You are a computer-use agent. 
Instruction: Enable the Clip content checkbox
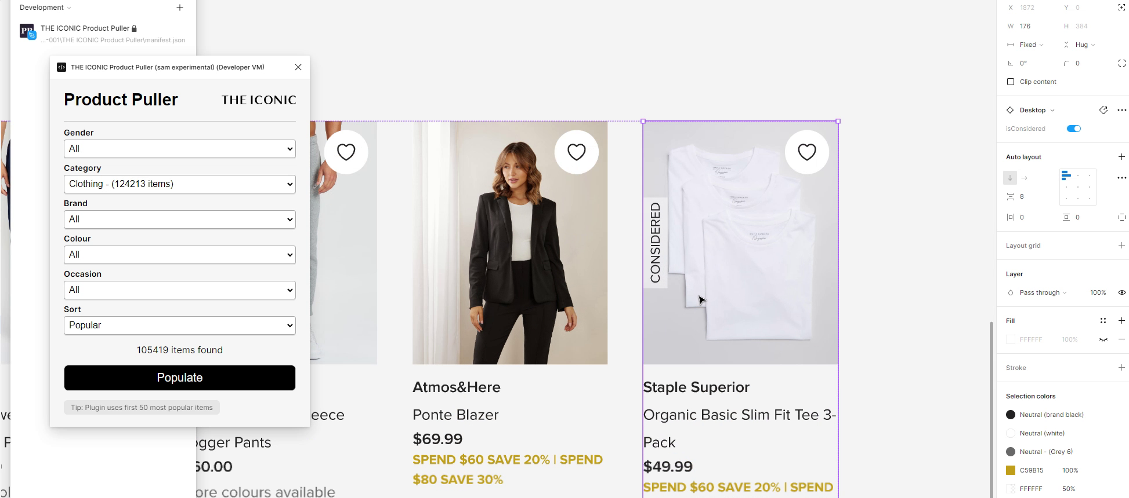pyautogui.click(x=1011, y=82)
